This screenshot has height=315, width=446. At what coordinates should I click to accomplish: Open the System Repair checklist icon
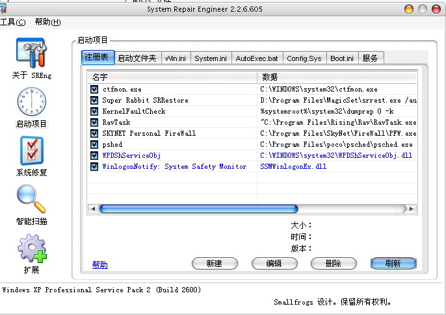click(32, 151)
